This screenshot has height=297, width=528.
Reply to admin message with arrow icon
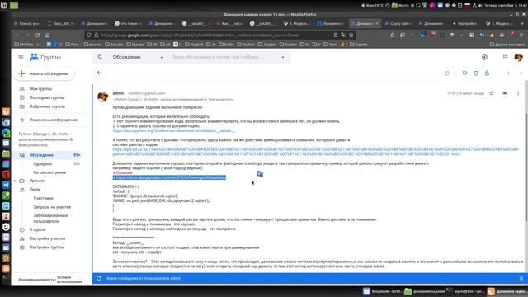(x=504, y=93)
